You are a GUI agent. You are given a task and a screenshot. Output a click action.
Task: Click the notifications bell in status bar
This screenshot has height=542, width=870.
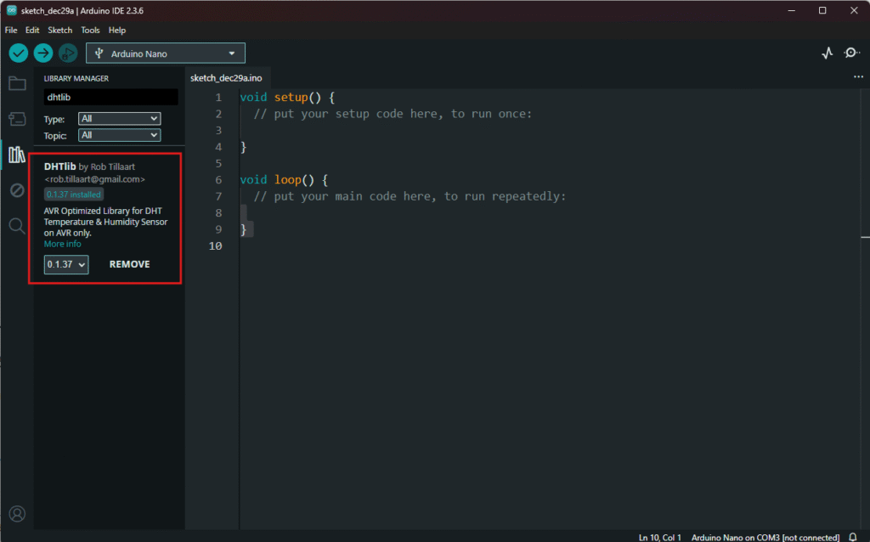click(x=853, y=537)
